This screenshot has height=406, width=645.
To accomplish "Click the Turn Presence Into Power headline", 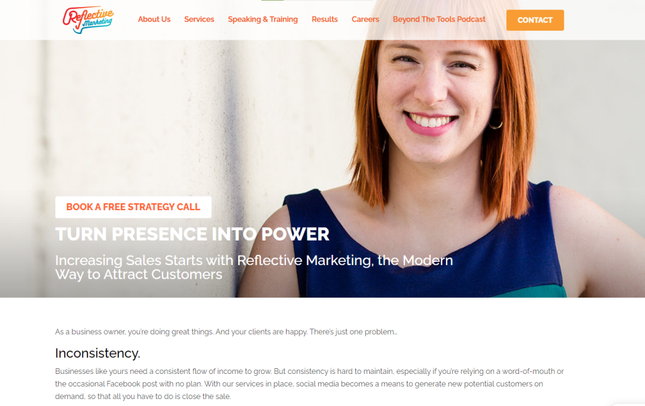I will click(x=192, y=234).
